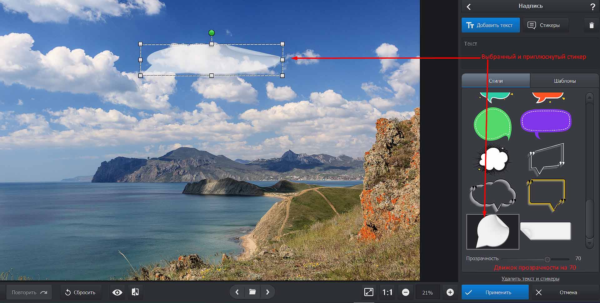Click the Повторить redo button
The width and height of the screenshot is (600, 303).
29,292
